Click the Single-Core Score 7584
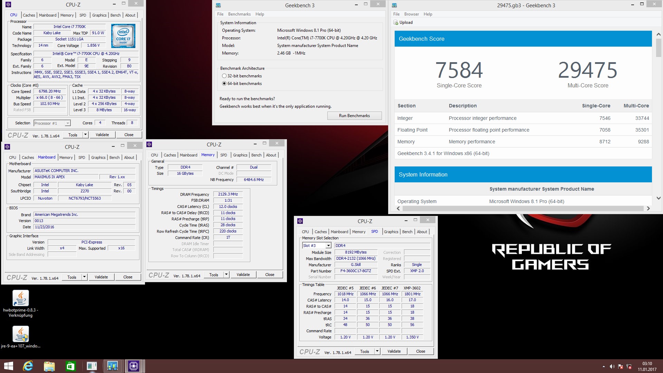Image resolution: width=663 pixels, height=373 pixels. pyautogui.click(x=459, y=70)
